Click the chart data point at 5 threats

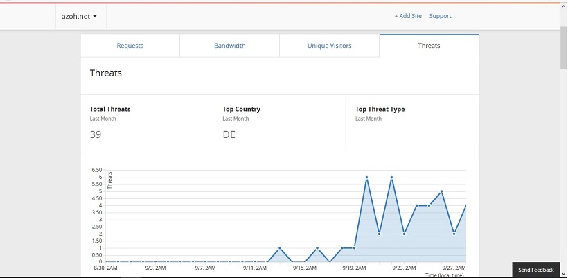pyautogui.click(x=441, y=191)
